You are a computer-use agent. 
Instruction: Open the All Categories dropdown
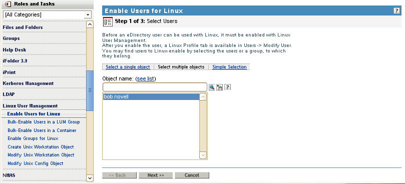(47, 14)
